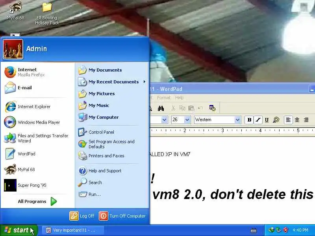This screenshot has width=315, height=236.
Task: Toggle Italic formatting in WordPad
Action: [258, 120]
